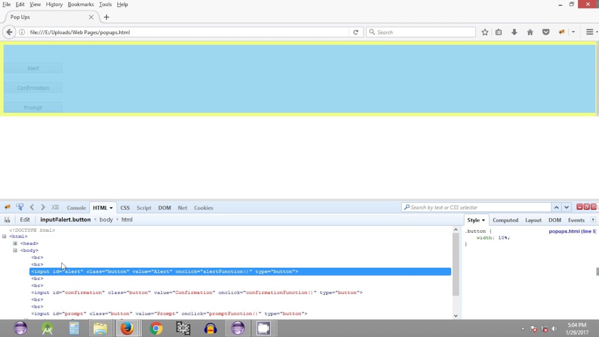Image resolution: width=599 pixels, height=337 pixels.
Task: Click the browser Back arrow button
Action: coord(9,32)
